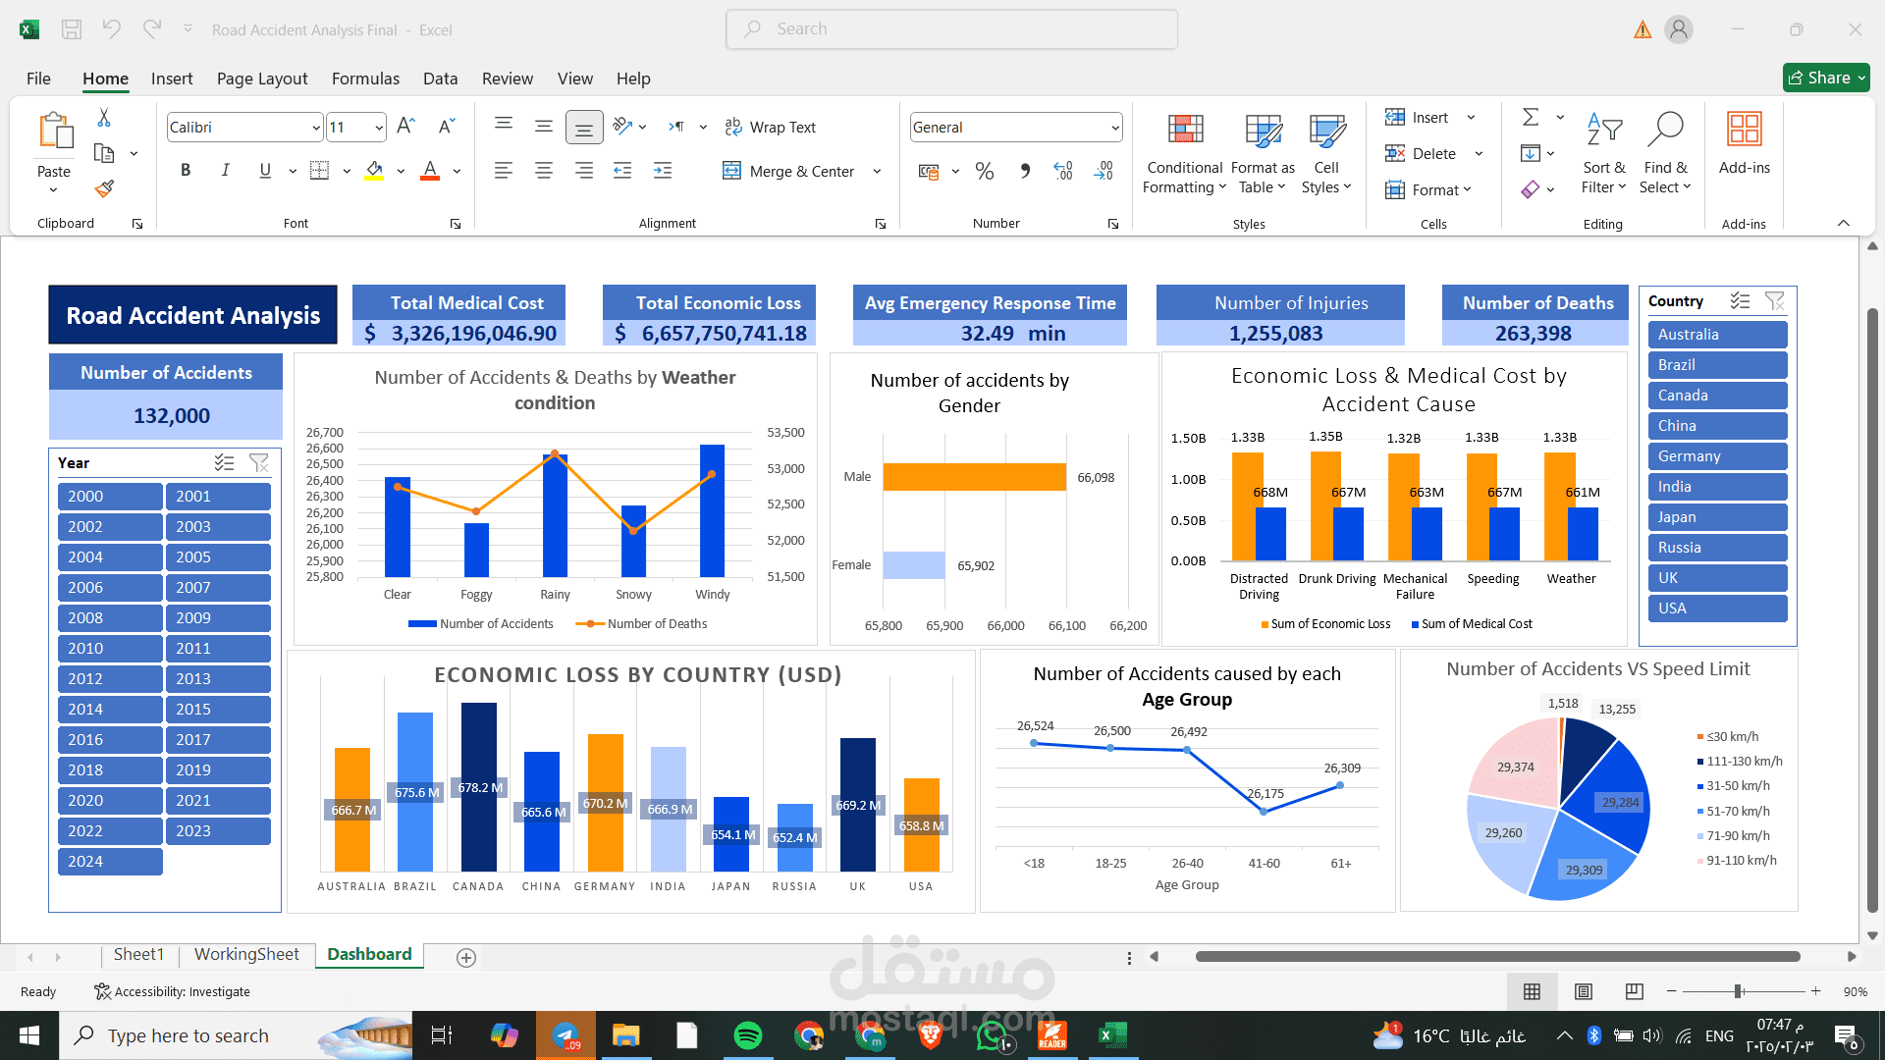
Task: Open the WorkingSheet sheet tab
Action: tap(246, 955)
